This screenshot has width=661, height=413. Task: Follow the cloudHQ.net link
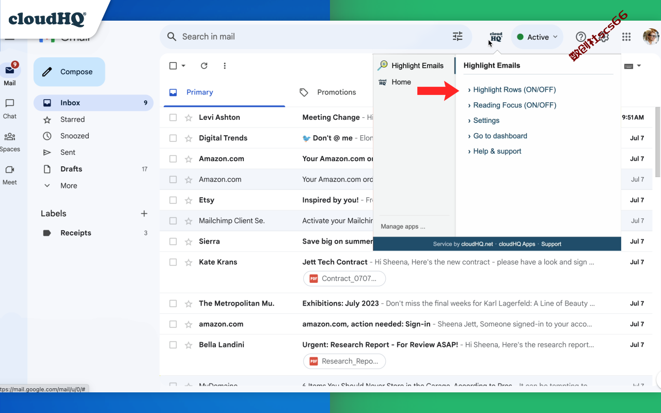(477, 244)
